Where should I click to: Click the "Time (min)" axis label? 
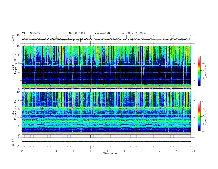tap(110, 153)
